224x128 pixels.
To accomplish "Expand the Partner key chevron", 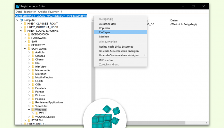I will point(29,92).
